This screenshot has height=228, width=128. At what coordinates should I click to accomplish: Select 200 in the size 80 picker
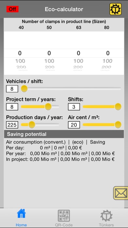pos(106,67)
